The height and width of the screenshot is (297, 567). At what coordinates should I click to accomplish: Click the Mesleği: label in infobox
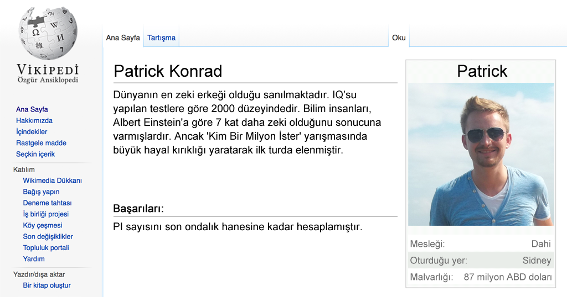coord(427,244)
